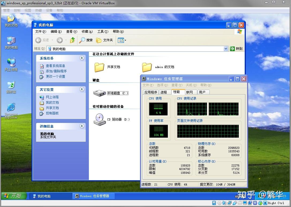Image resolution: width=291 pixels, height=207 pixels.
Task: Click the 可用数 value 1835540
Action: click(x=234, y=151)
